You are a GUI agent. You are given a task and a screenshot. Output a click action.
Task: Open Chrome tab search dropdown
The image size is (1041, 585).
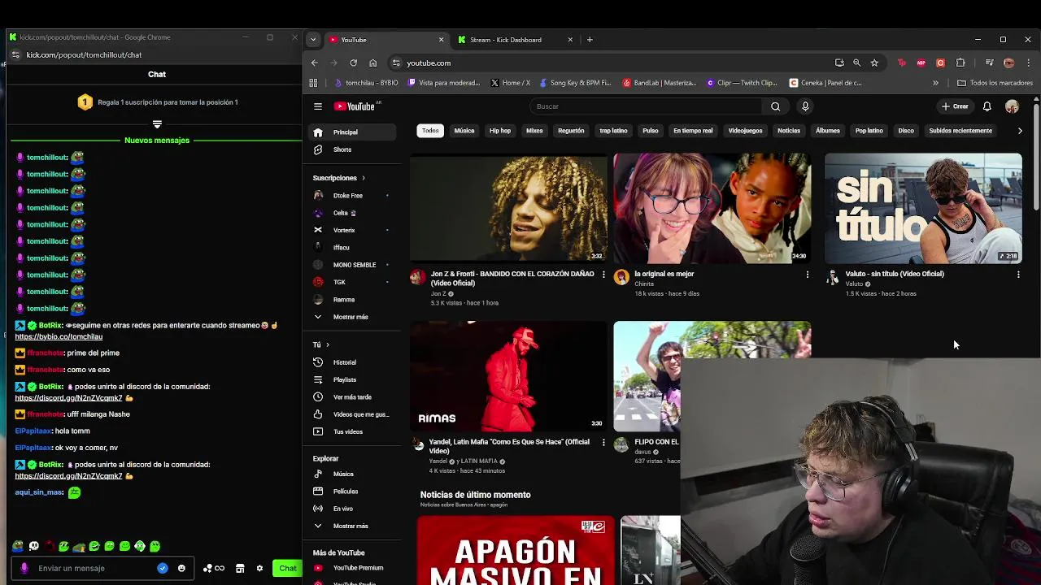coord(312,39)
